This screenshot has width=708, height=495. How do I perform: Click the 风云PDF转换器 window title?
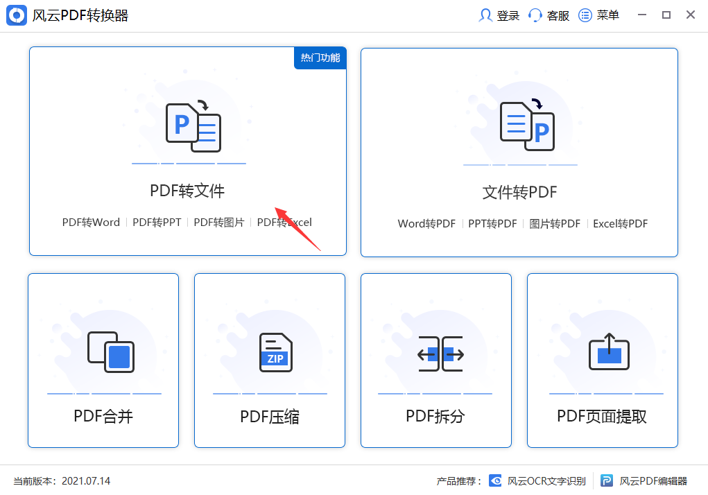tap(80, 16)
